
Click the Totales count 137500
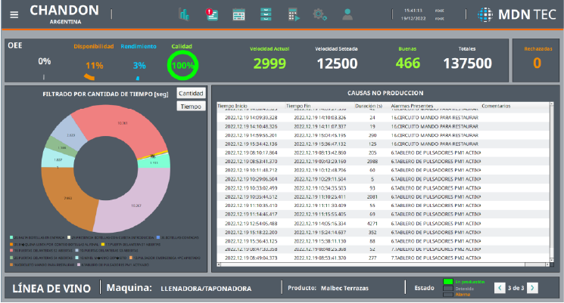pos(468,63)
